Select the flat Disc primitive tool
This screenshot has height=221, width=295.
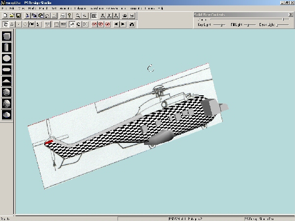click(6, 70)
